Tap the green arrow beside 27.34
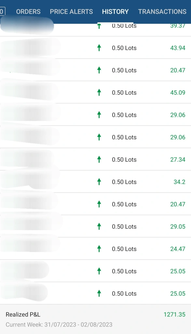Screen dimensions: 191x334 99,159
